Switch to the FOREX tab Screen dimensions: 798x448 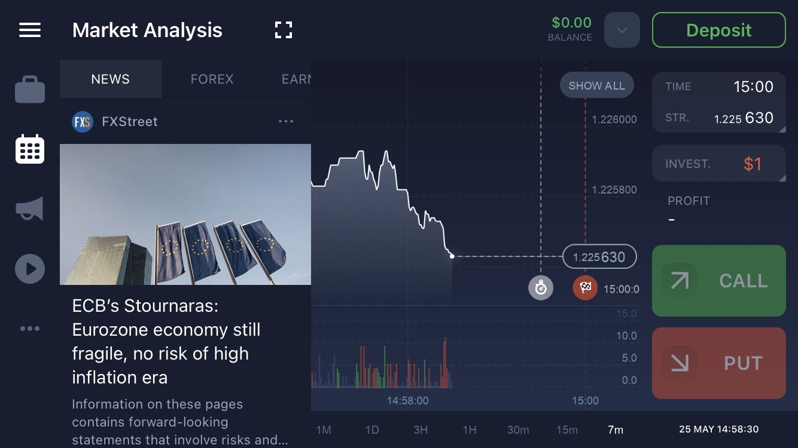pos(212,79)
